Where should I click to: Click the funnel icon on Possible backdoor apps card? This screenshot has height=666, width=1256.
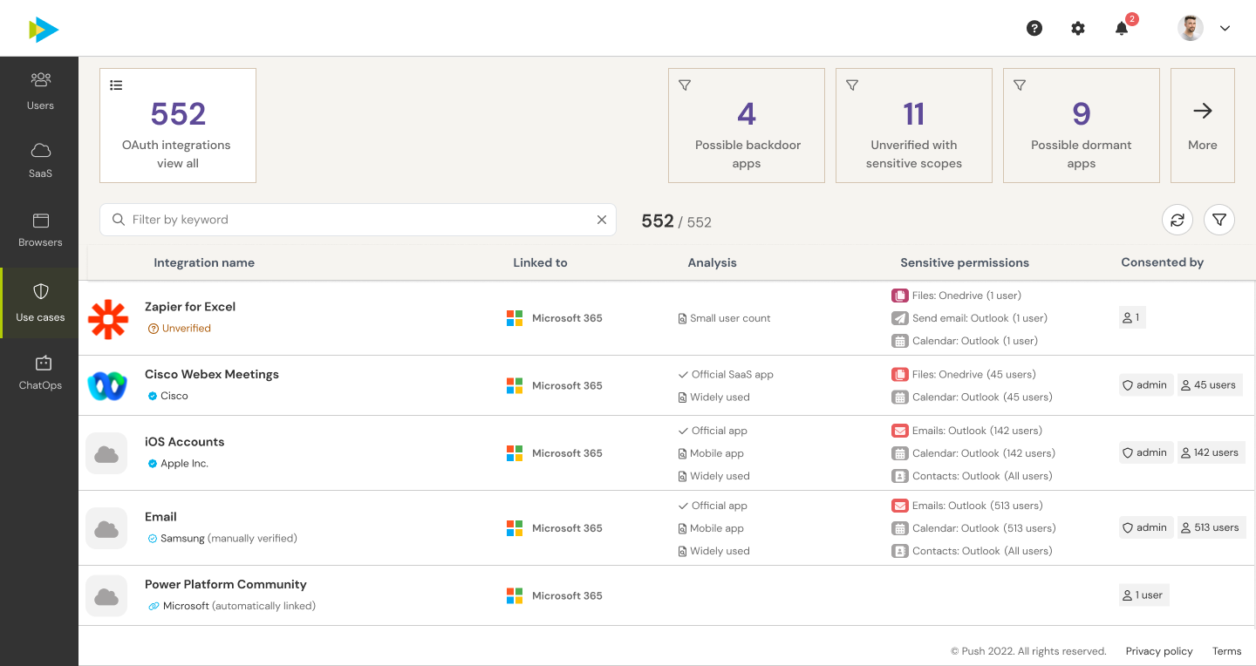(x=684, y=85)
